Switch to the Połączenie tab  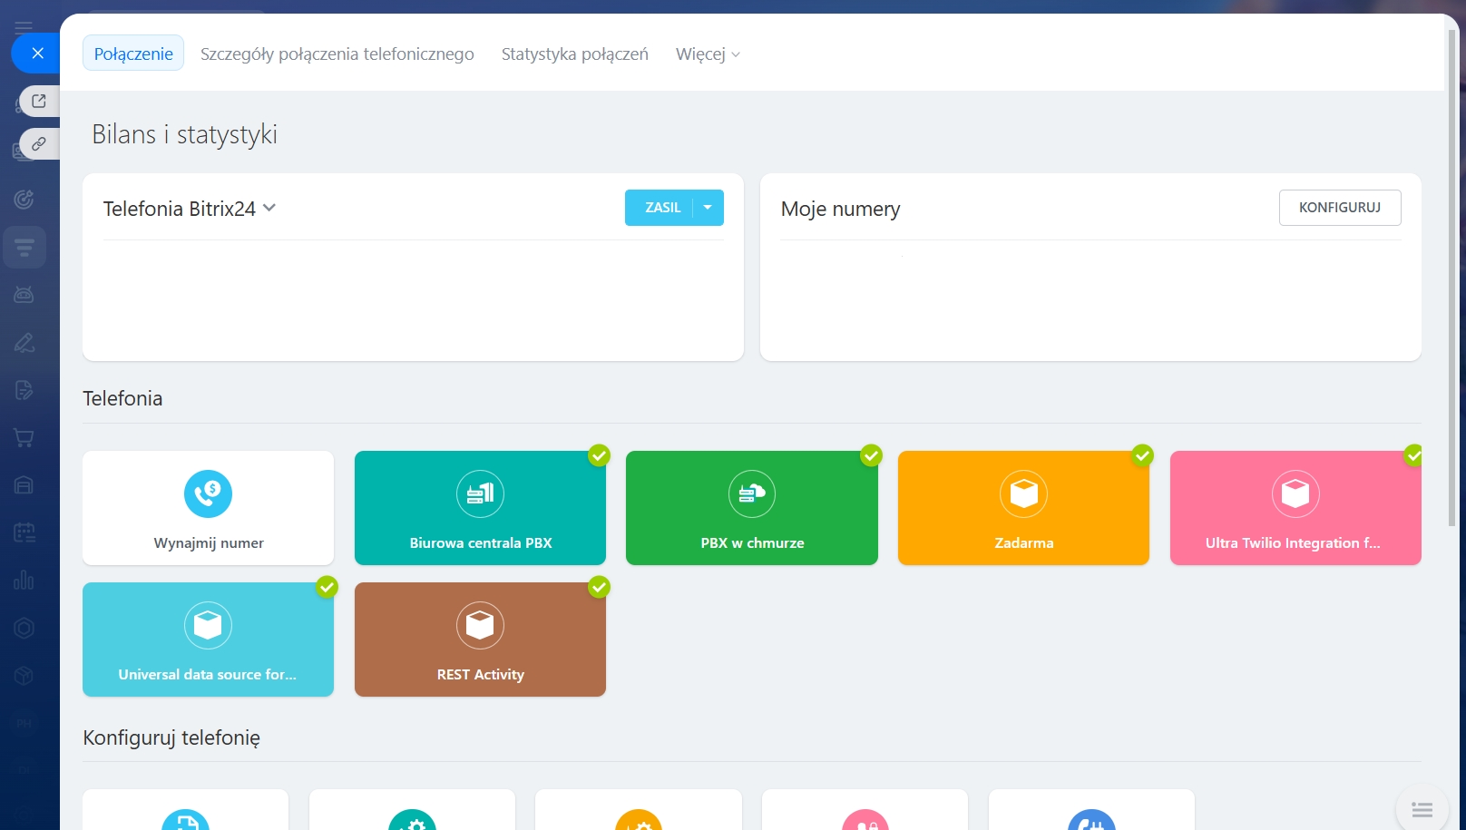point(133,54)
